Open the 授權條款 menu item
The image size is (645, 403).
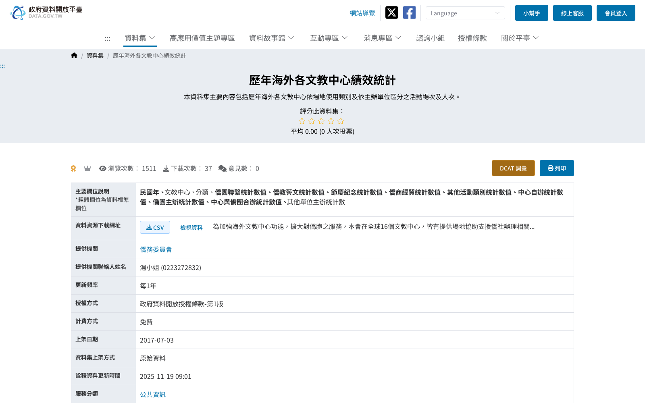(x=472, y=38)
